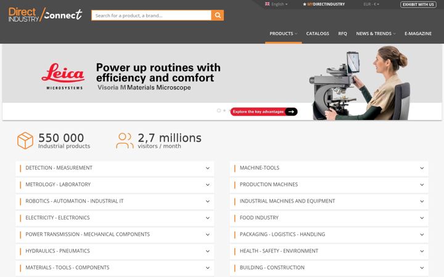Image resolution: width=444 pixels, height=277 pixels.
Task: Click the orange search magnifier button
Action: click(x=218, y=15)
